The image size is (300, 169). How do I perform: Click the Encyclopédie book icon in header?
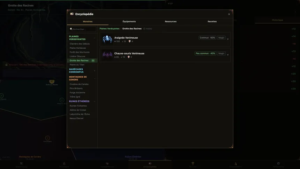[x=72, y=14]
